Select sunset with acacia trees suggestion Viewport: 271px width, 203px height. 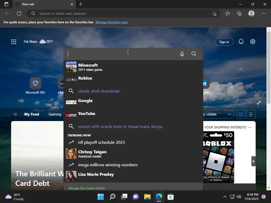(x=133, y=126)
